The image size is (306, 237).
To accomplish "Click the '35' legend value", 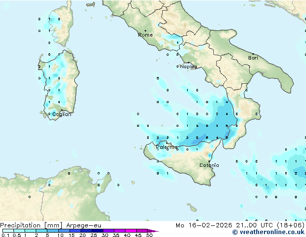I will pyautogui.click(x=116, y=235).
